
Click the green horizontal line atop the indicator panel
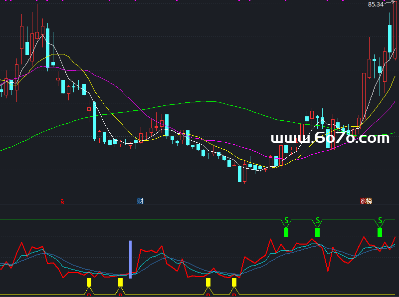(x=150, y=220)
